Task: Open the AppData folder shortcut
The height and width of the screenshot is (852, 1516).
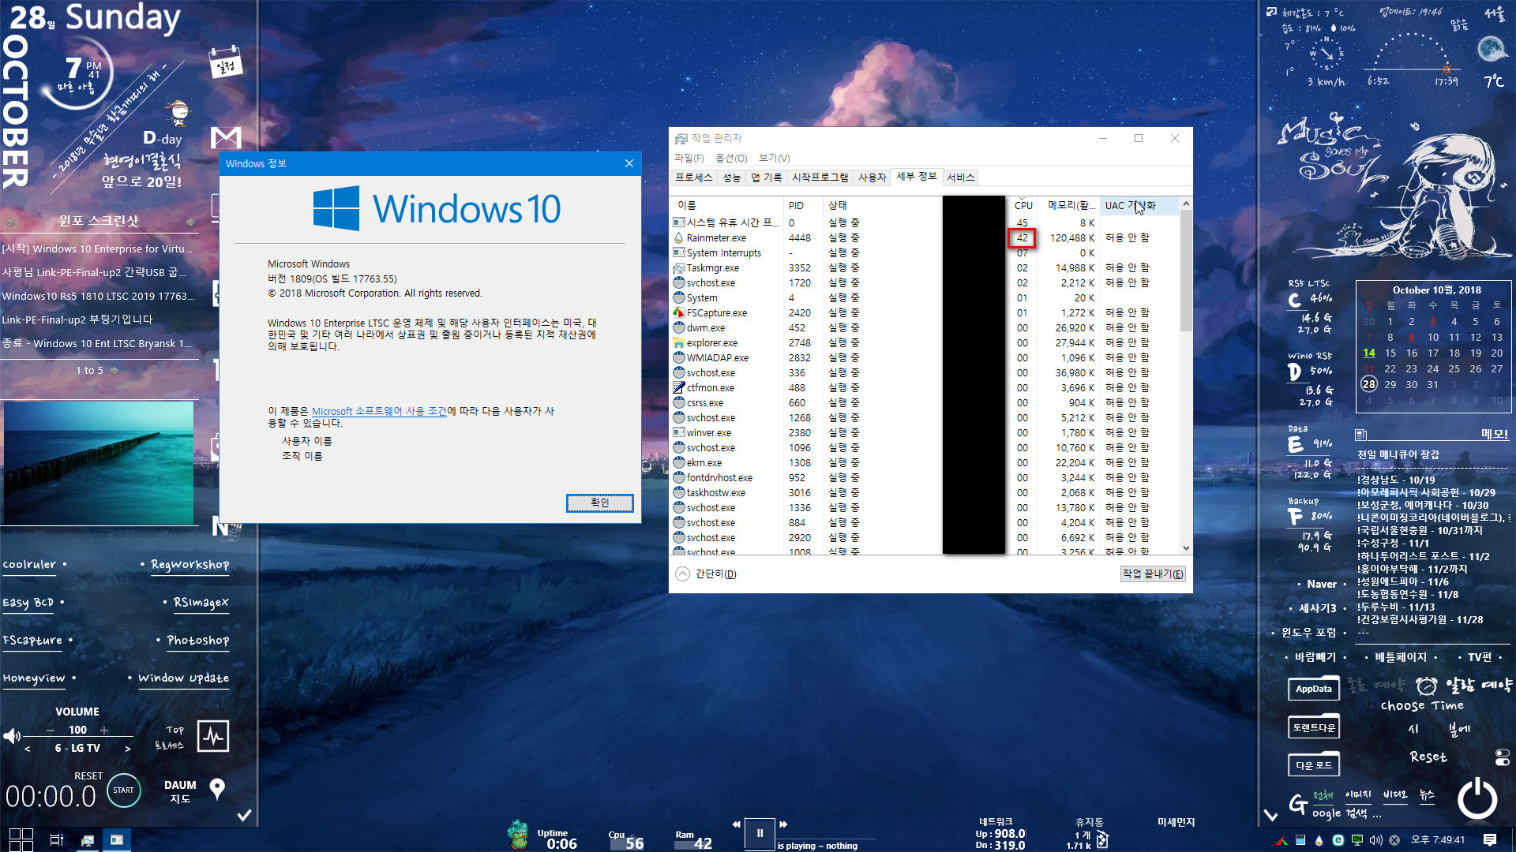Action: tap(1313, 689)
